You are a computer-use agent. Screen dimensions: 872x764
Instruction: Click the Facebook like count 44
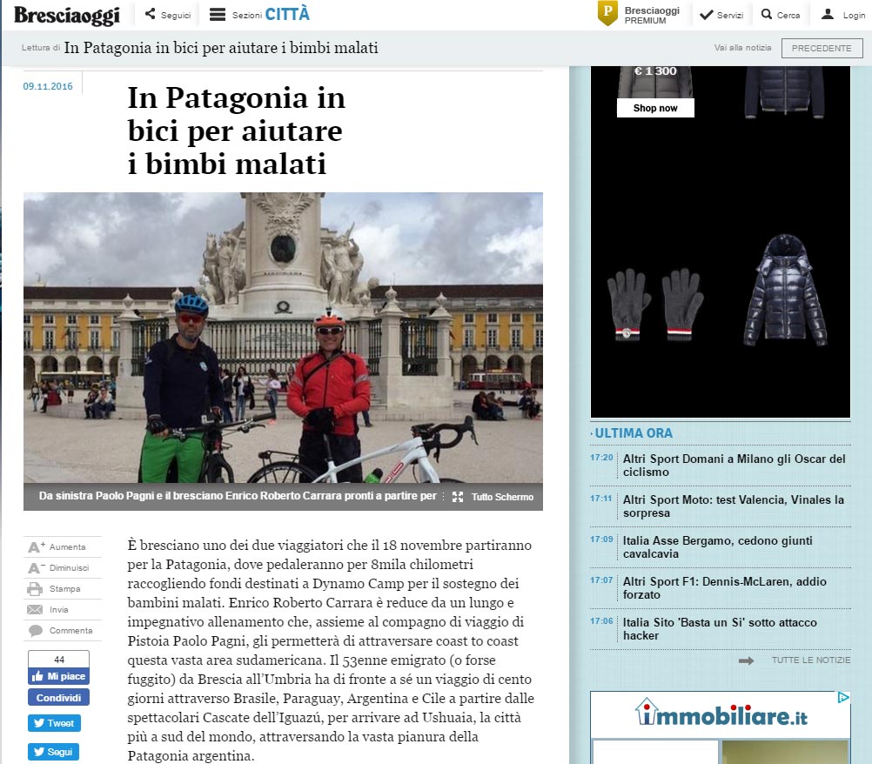tap(59, 660)
